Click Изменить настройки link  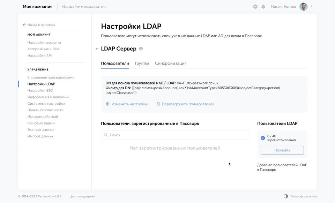[x=130, y=104]
